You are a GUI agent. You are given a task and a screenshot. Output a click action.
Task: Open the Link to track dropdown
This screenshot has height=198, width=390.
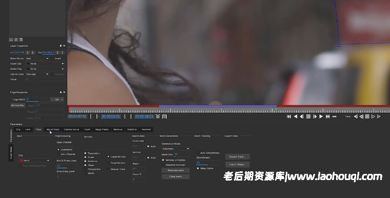[37, 74]
